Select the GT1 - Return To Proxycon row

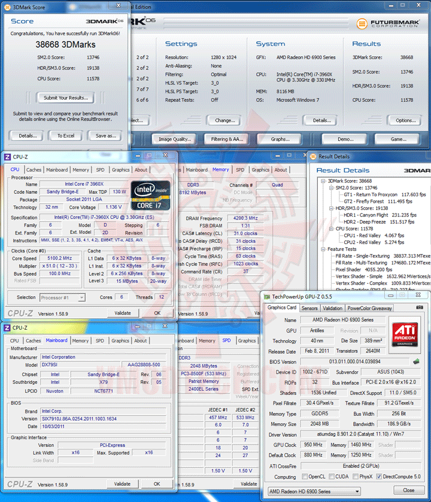384,194
